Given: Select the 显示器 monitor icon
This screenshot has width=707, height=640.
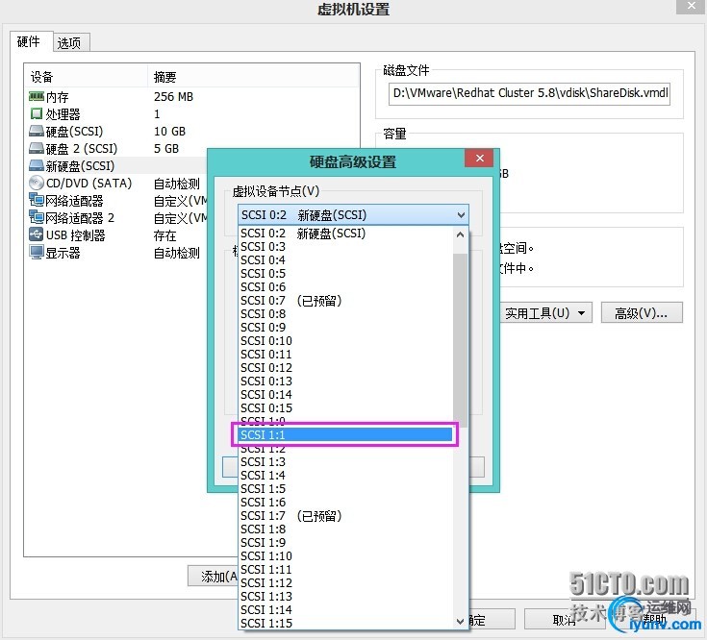Looking at the screenshot, I should click(37, 252).
